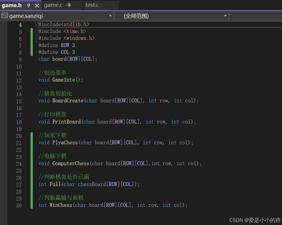The image size is (282, 225).
Task: Click the empty member dropdown on the right
Action: 255,16
